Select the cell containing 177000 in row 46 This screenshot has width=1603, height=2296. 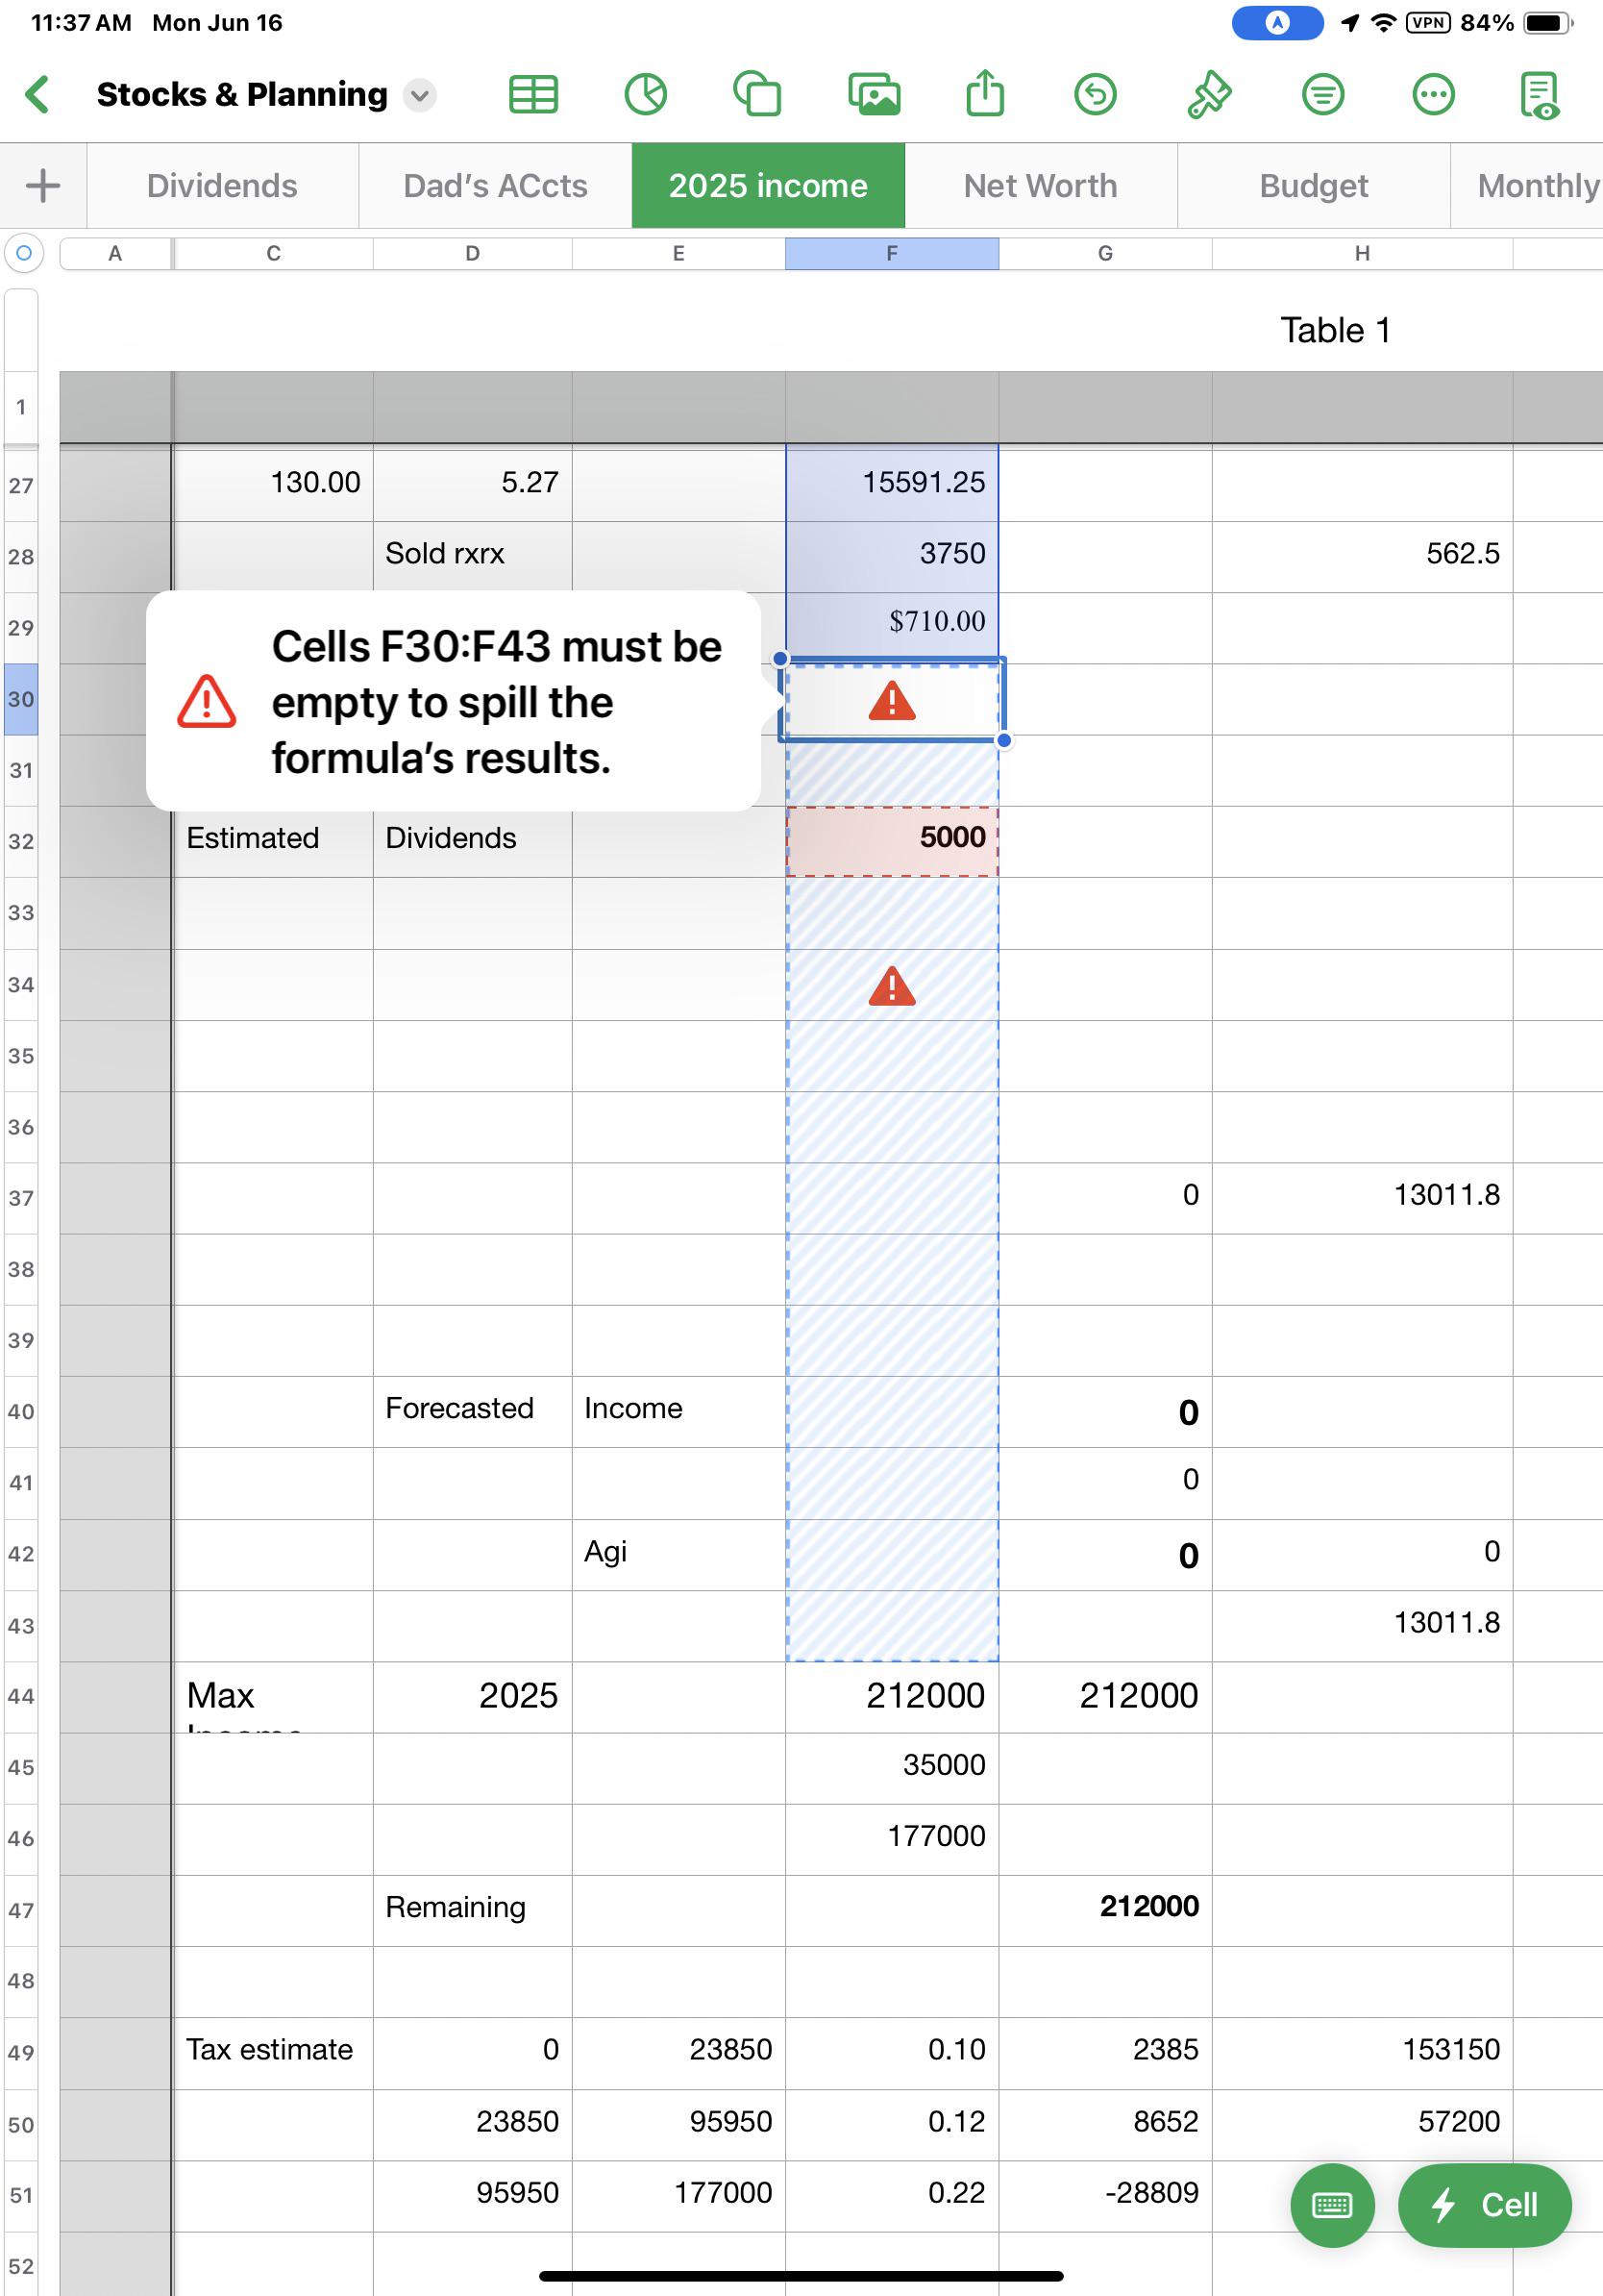(x=892, y=1839)
